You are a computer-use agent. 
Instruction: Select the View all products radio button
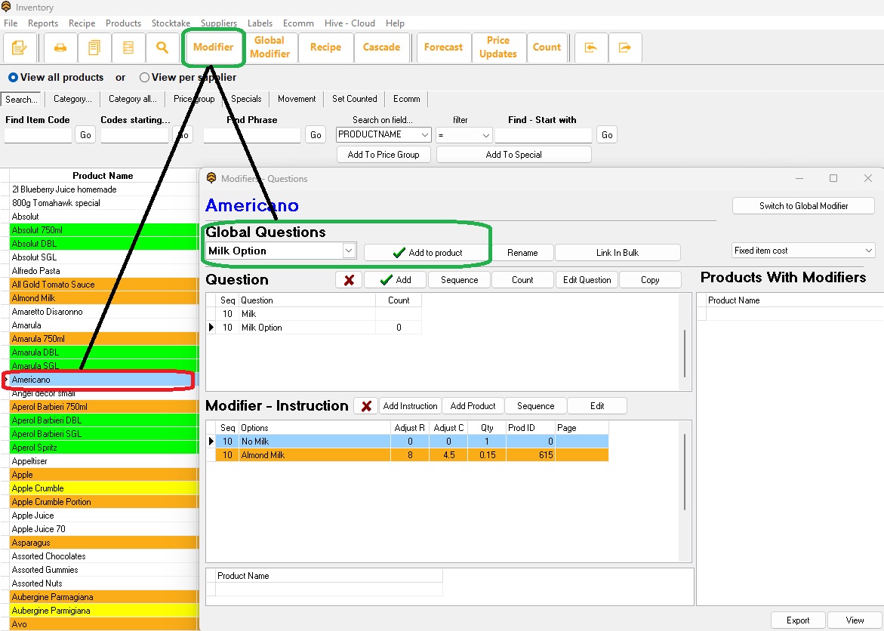tap(13, 77)
